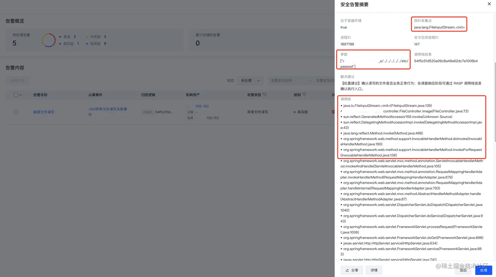Click the 命令空间进程ID value 147
Viewport: 496px width, 277px height.
pos(417,44)
